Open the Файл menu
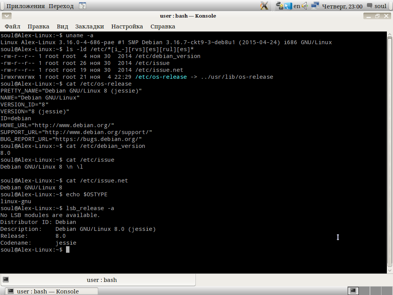 tap(13, 27)
